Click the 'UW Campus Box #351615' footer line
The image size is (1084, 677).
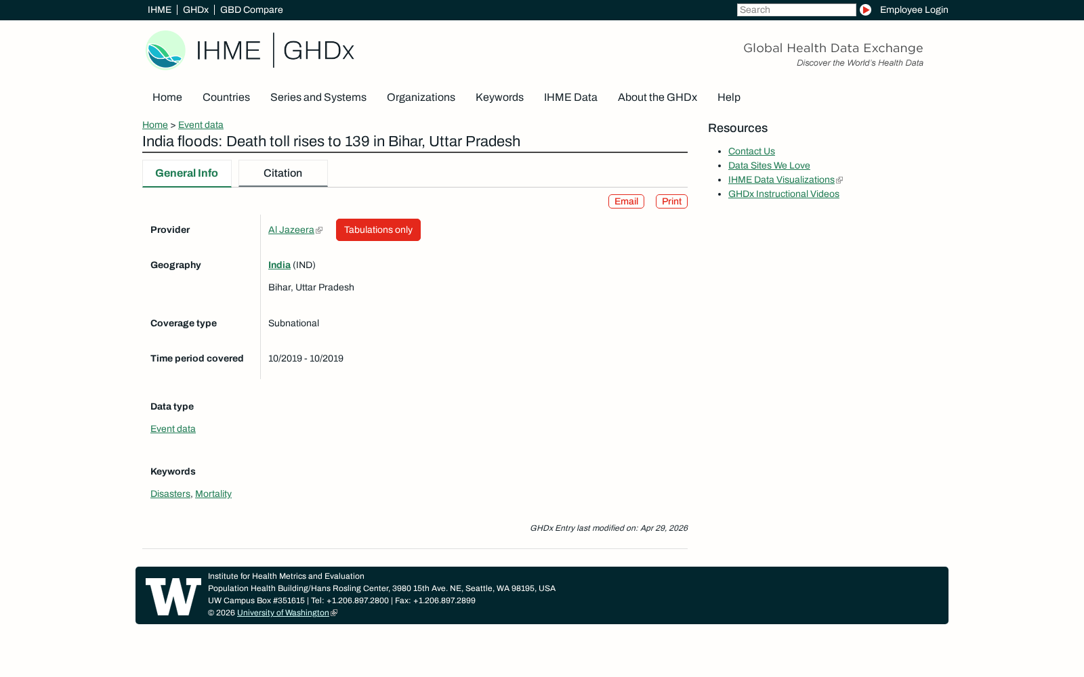(341, 601)
